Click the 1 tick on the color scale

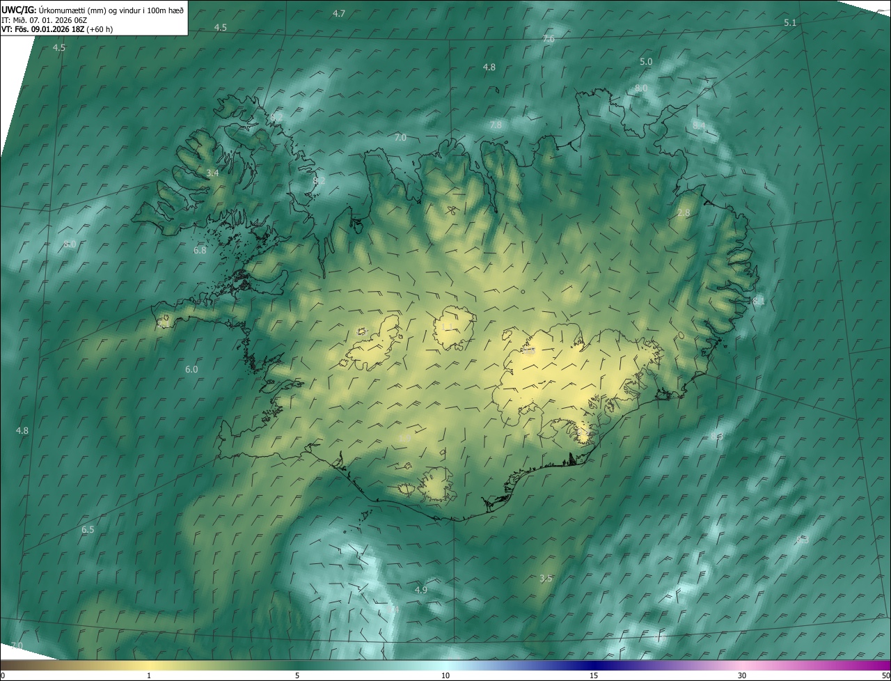[149, 675]
